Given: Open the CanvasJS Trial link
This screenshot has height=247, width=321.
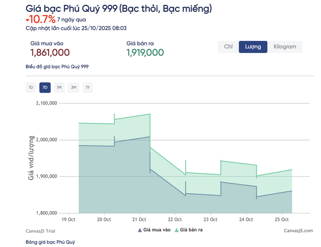Looking at the screenshot, I should tap(41, 231).
